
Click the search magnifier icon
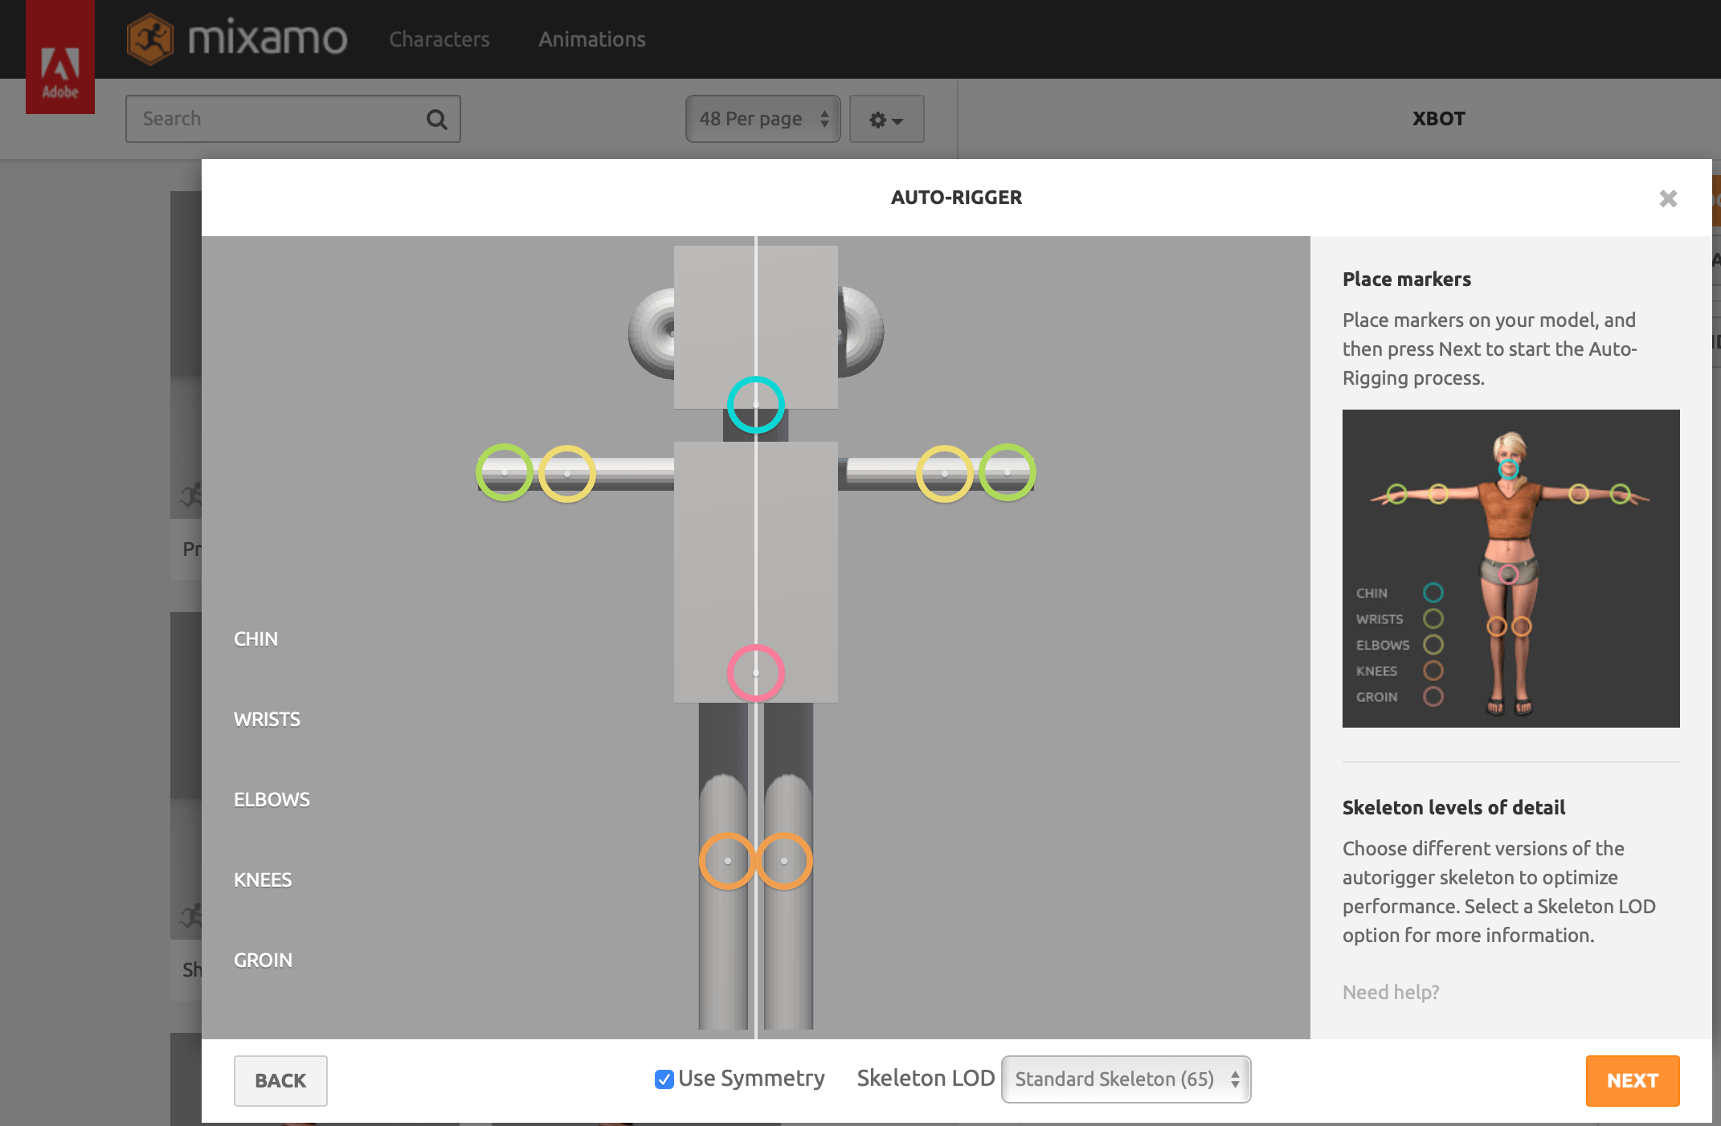click(436, 120)
